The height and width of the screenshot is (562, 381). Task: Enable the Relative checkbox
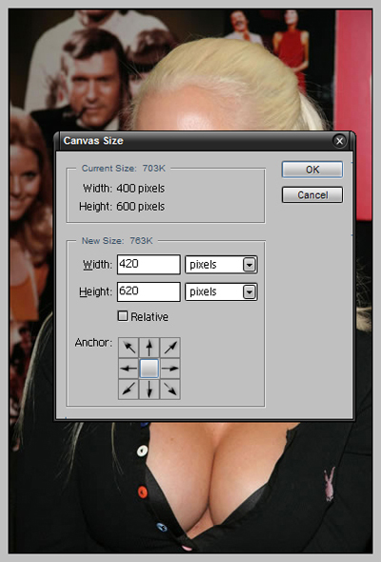(x=123, y=316)
